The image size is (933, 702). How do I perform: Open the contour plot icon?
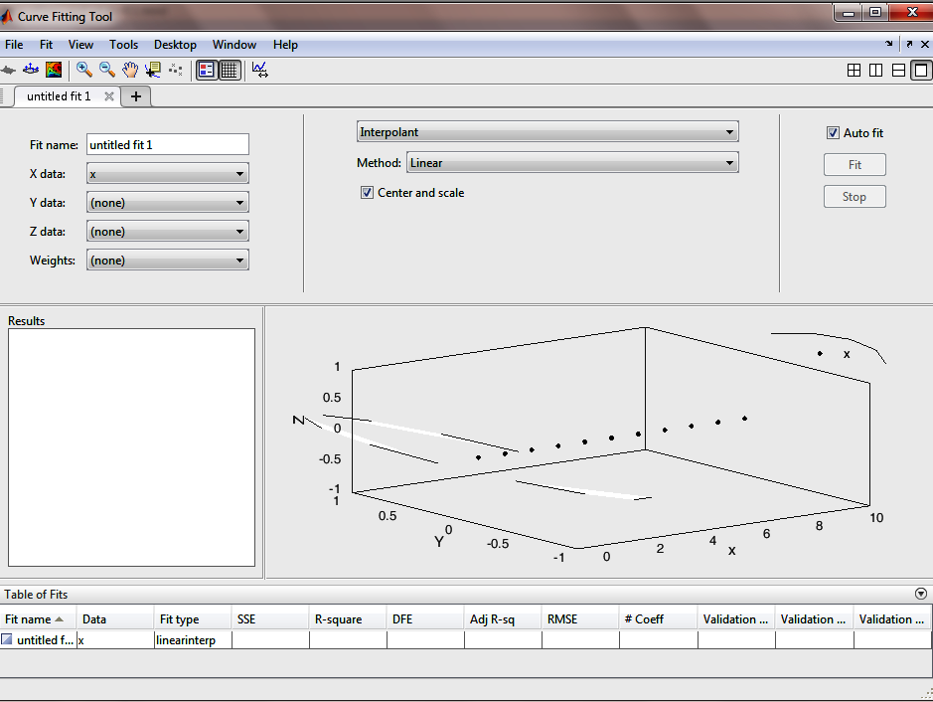[54, 70]
